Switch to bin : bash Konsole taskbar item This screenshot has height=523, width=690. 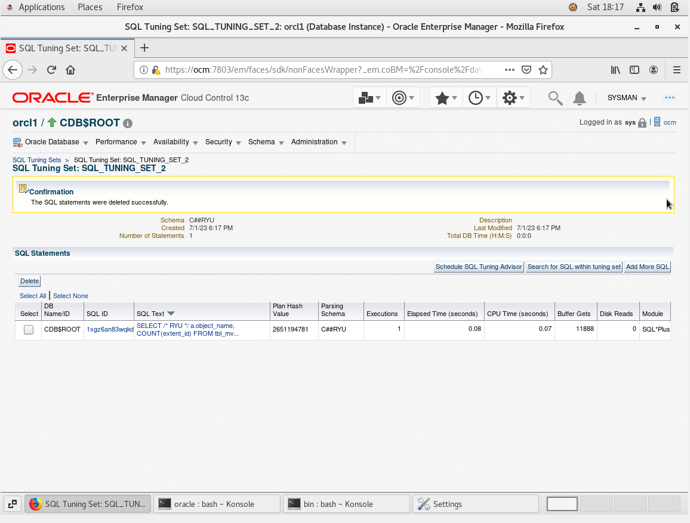coord(346,504)
